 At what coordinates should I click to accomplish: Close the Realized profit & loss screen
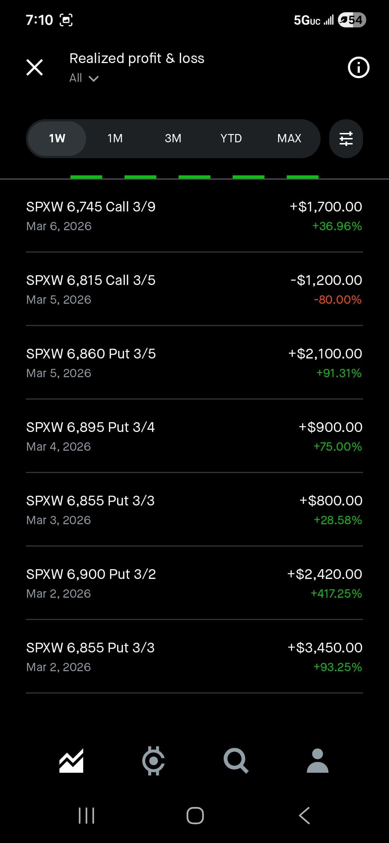35,68
